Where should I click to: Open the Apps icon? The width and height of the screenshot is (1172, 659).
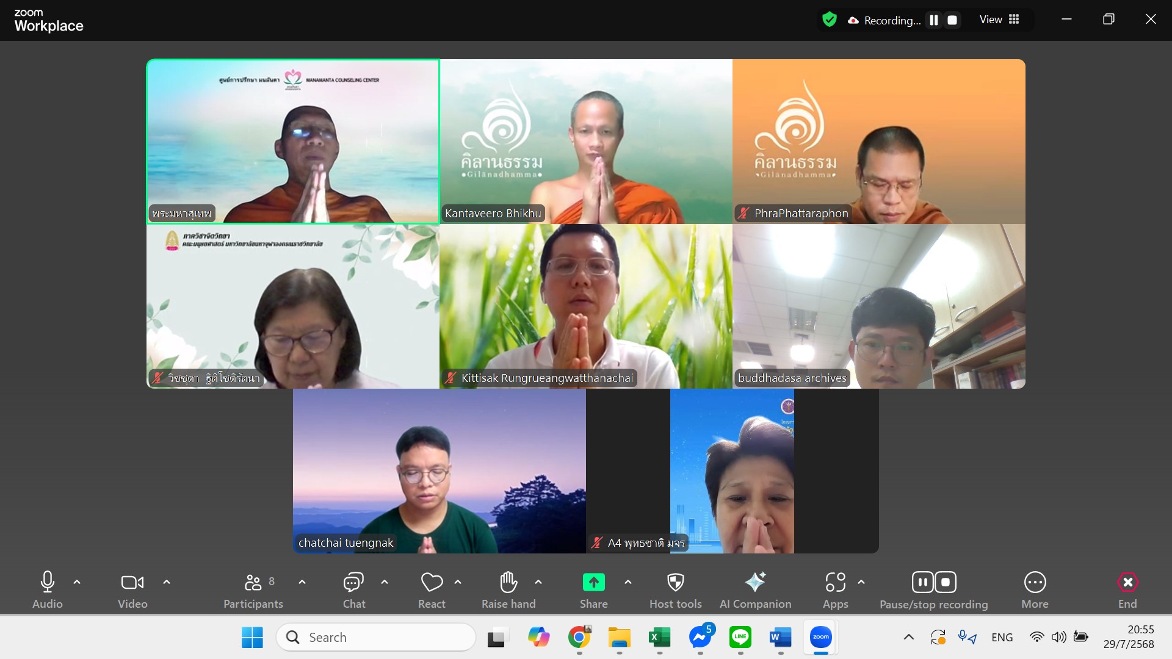click(x=835, y=583)
